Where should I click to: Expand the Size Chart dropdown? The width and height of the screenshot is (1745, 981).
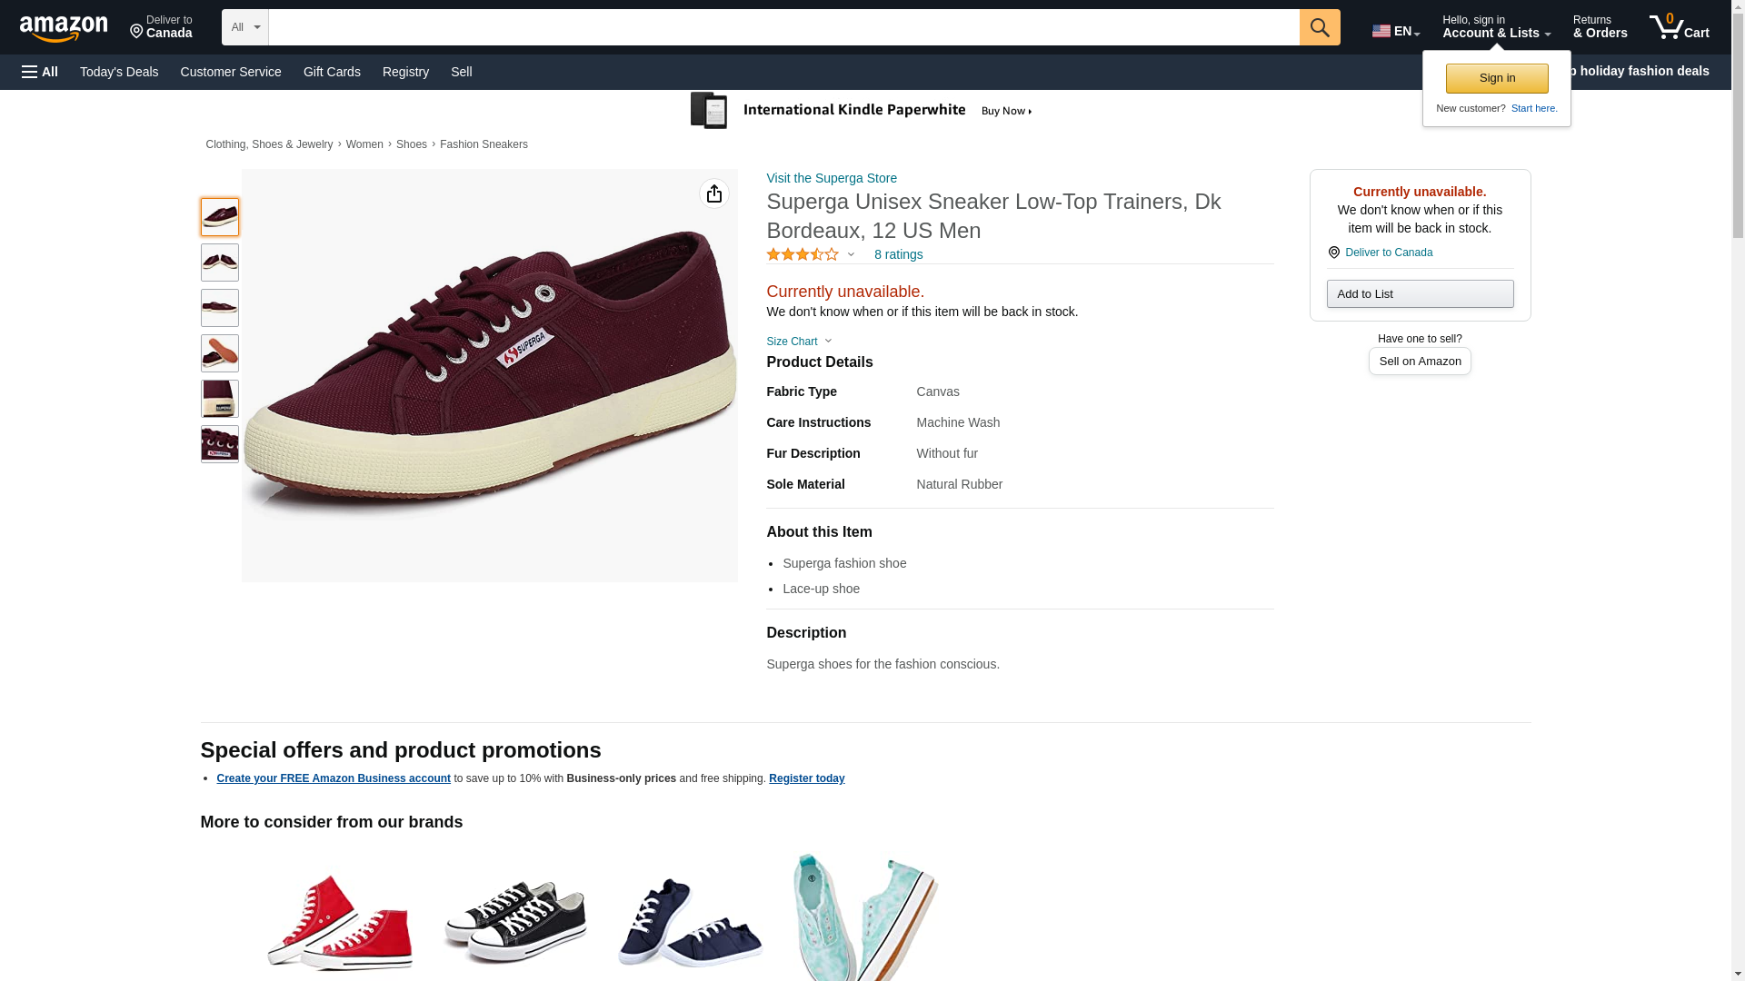tap(799, 342)
